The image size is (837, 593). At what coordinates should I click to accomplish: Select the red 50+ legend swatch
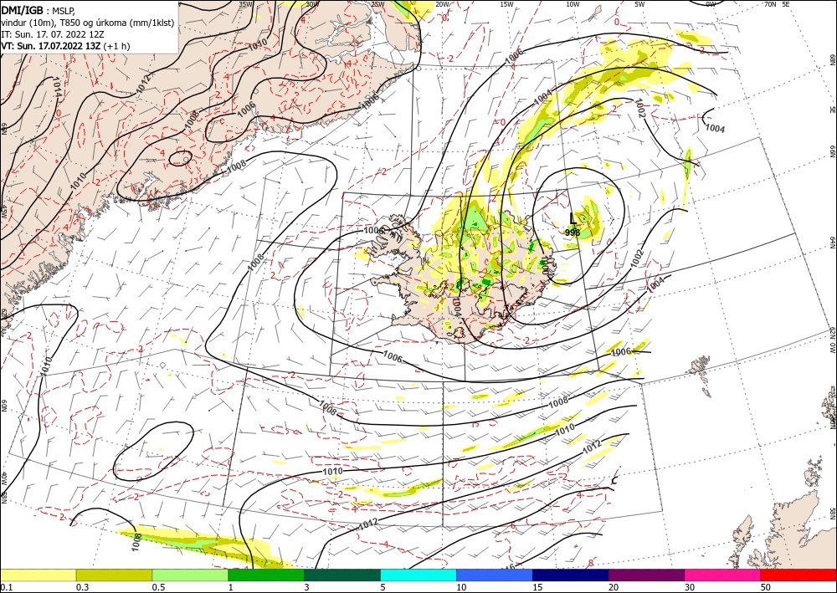tap(798, 575)
